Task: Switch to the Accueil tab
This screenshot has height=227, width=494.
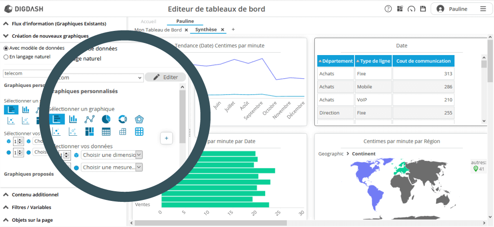Action: click(x=148, y=21)
